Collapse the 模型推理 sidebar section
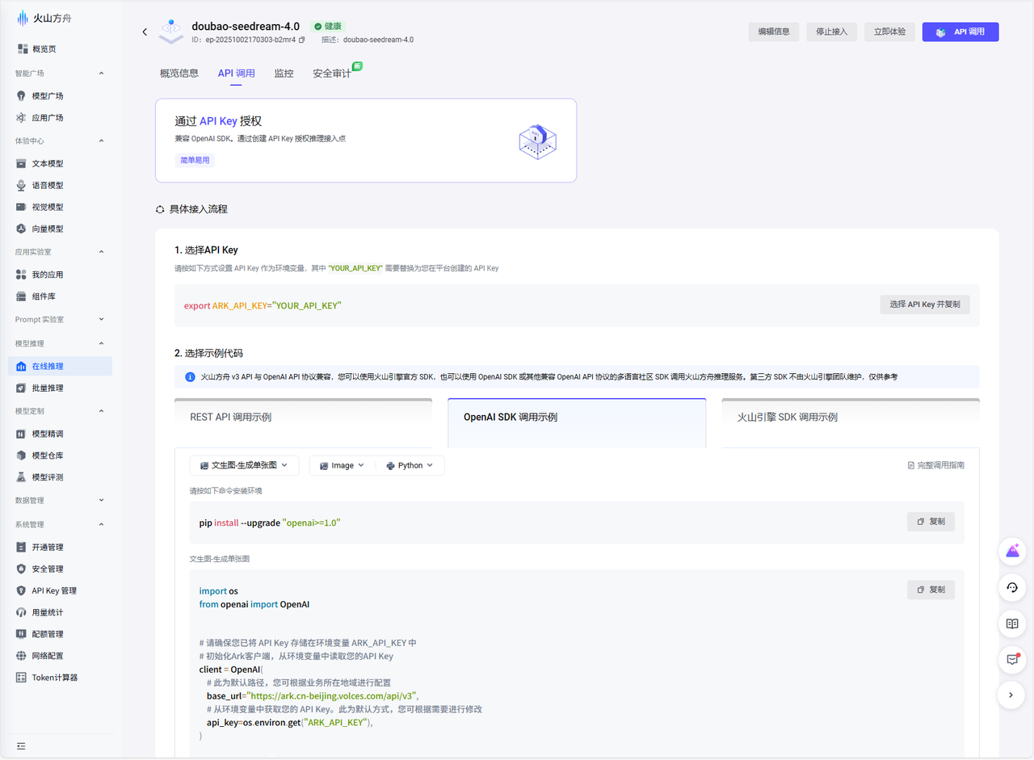 point(101,343)
